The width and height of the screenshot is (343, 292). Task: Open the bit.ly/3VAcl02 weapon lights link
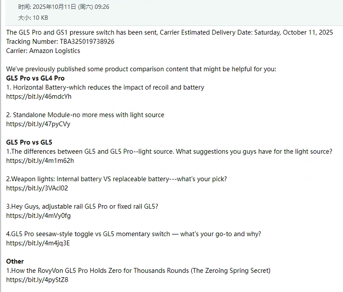tap(37, 188)
